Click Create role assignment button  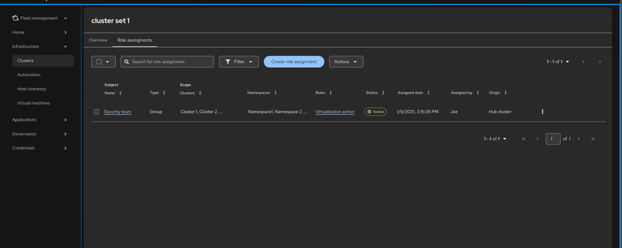[294, 62]
